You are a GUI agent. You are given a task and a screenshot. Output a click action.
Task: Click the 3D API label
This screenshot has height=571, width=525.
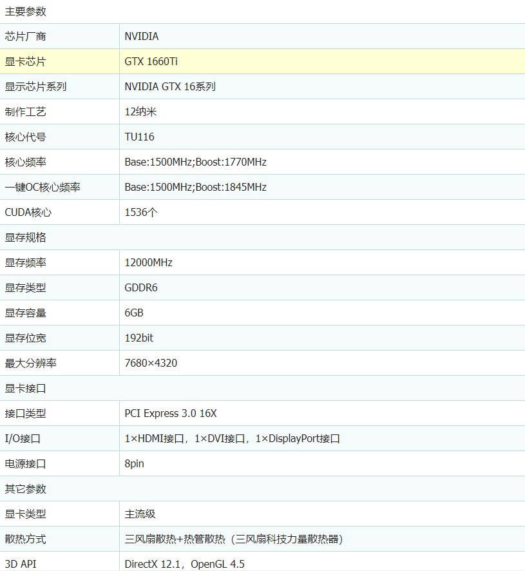pos(21,564)
